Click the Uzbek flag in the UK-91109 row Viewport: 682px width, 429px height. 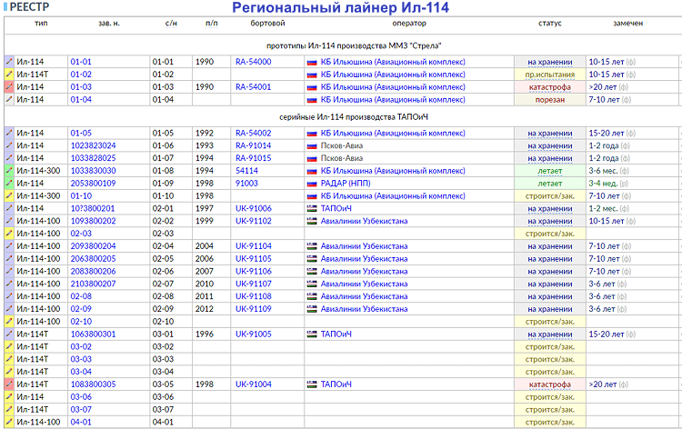pos(312,309)
